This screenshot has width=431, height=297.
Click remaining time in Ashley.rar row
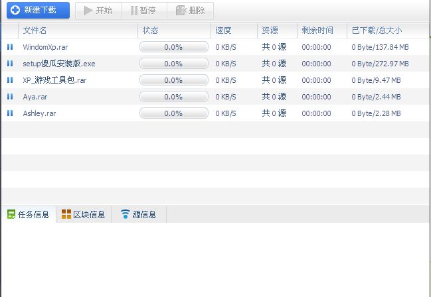coord(316,113)
